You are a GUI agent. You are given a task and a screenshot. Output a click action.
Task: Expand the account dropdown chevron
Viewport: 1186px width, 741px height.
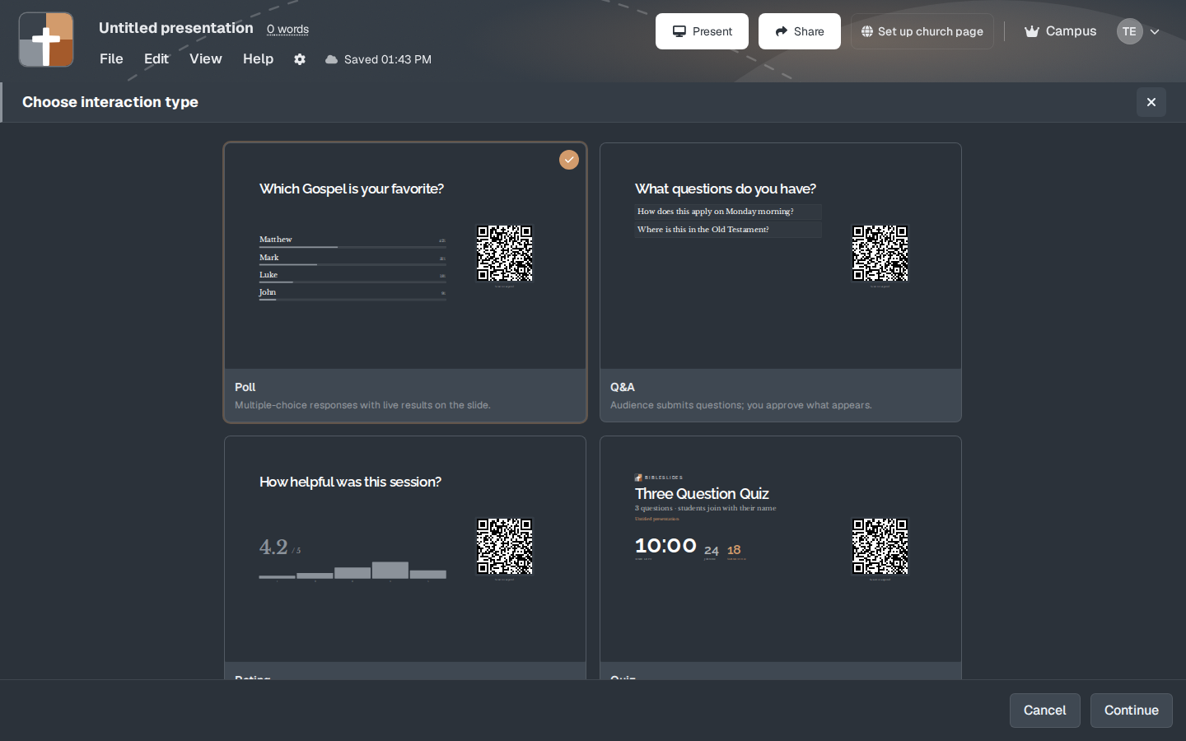tap(1155, 32)
